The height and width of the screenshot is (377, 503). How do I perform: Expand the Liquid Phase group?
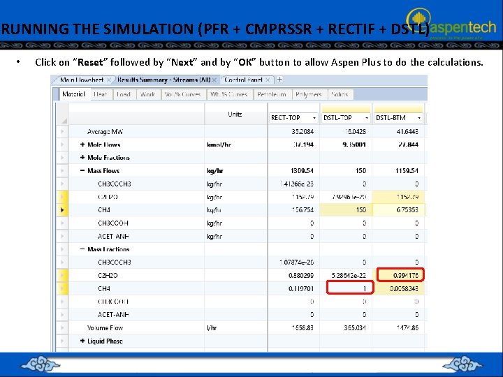(x=82, y=341)
